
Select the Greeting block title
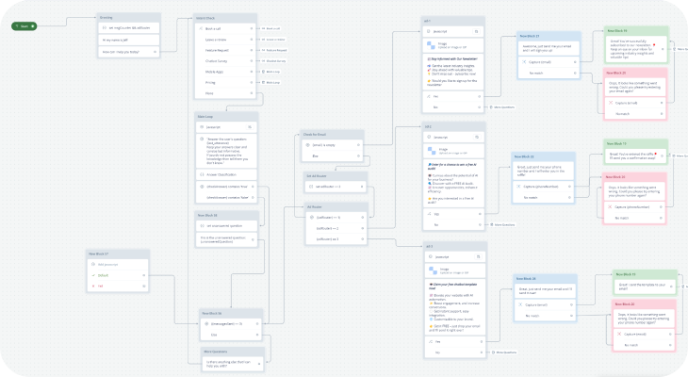(106, 18)
